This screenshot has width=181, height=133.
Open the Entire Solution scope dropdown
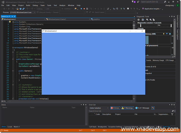(99, 108)
